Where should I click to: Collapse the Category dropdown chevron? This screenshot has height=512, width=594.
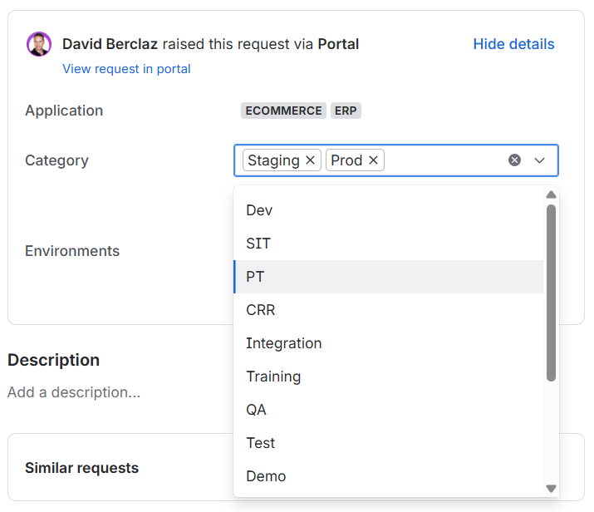click(x=539, y=160)
